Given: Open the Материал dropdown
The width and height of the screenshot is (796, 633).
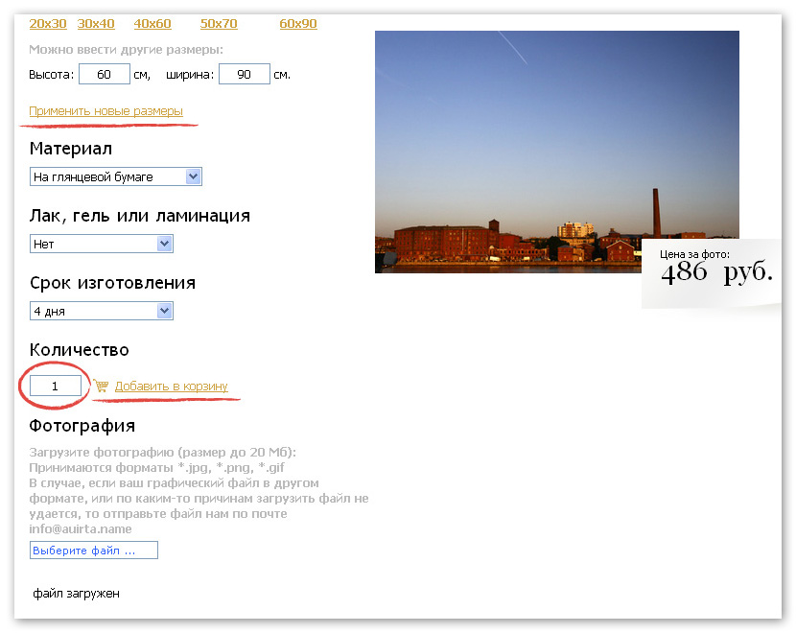Looking at the screenshot, I should point(116,176).
